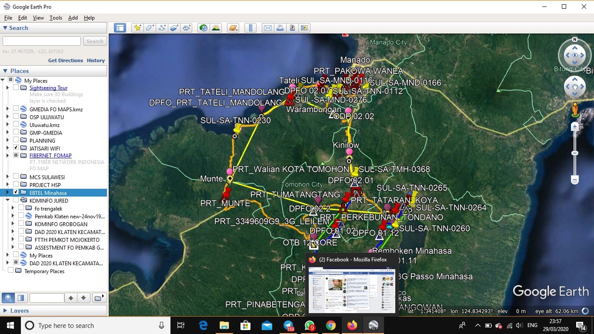This screenshot has height=334, width=594.
Task: Click the Search button
Action: (x=95, y=41)
